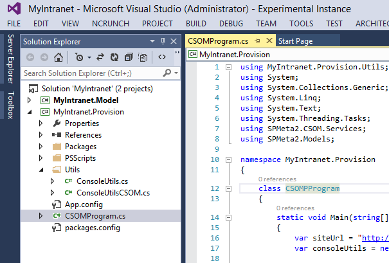The image size is (389, 263).
Task: Expand the ConsoleUtilsCSOM.cs file node
Action: [x=52, y=193]
